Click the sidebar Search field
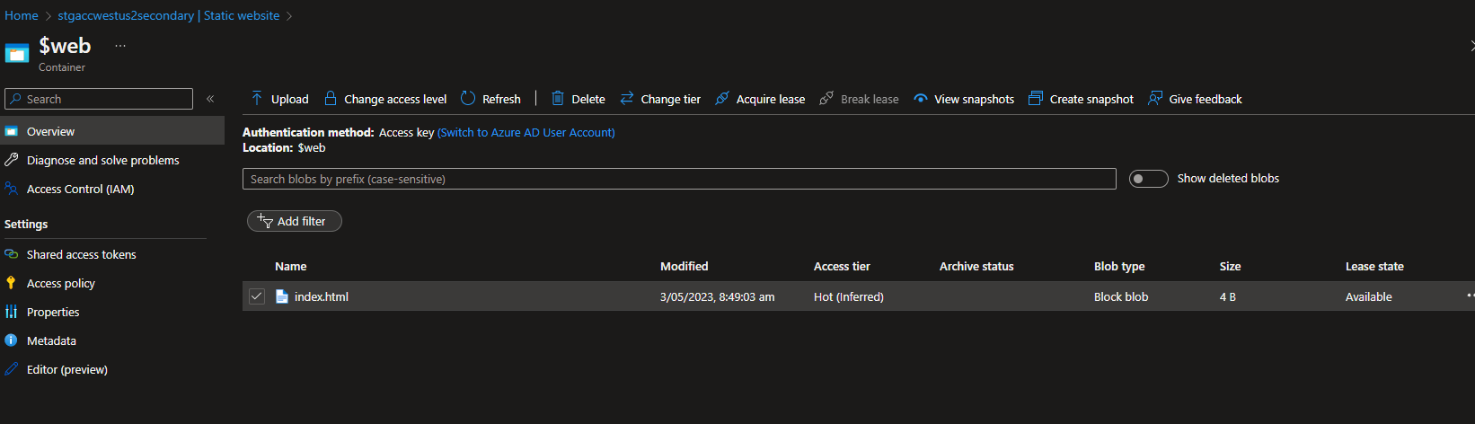The height and width of the screenshot is (424, 1475). click(99, 99)
